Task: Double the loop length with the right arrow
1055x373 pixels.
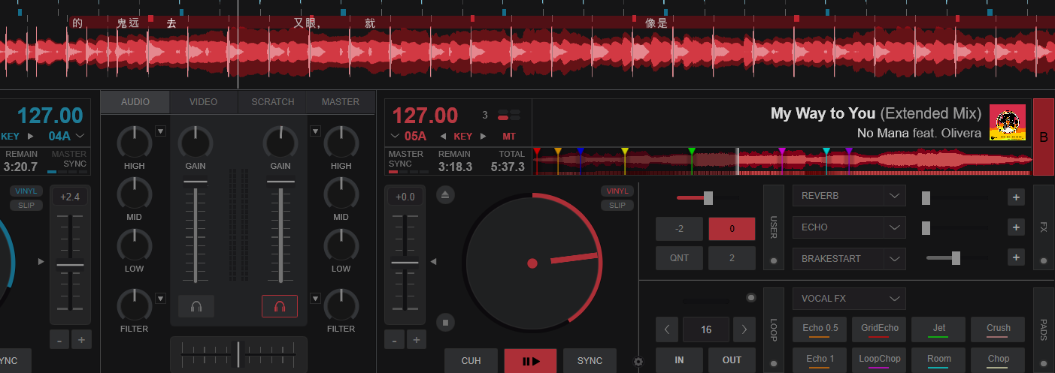Action: [744, 329]
